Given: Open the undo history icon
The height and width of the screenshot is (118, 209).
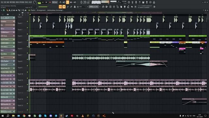Looking at the screenshot, I should tap(129, 2).
